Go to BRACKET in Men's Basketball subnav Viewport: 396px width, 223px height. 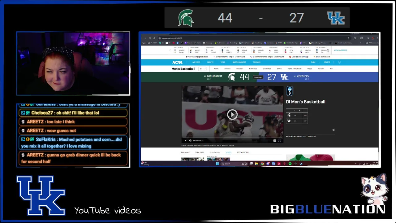click(x=240, y=69)
